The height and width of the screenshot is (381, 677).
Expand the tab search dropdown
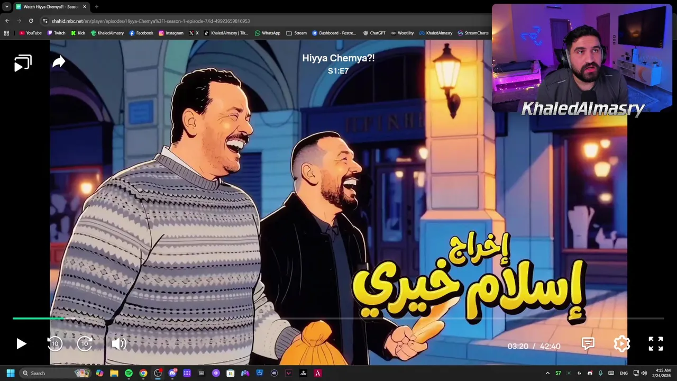pyautogui.click(x=6, y=7)
